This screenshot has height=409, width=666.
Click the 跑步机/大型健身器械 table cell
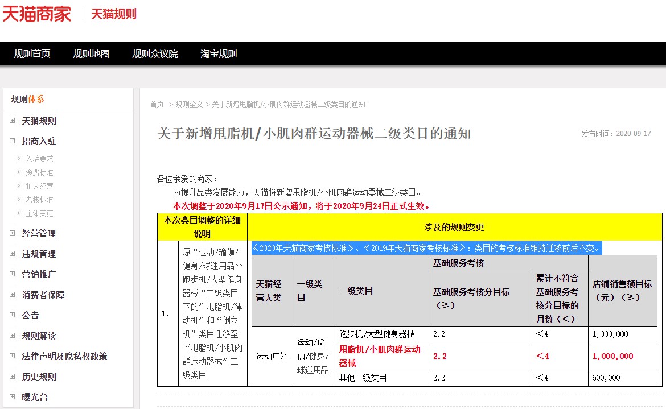(383, 334)
